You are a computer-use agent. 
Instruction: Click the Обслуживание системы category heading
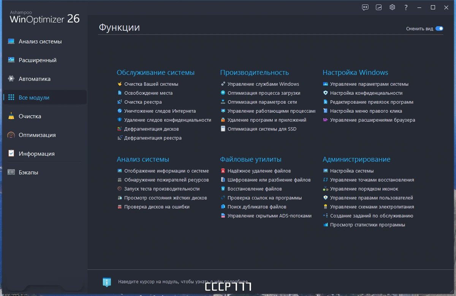155,73
